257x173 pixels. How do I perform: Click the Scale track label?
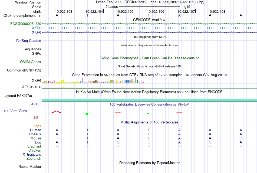coord(37,7)
